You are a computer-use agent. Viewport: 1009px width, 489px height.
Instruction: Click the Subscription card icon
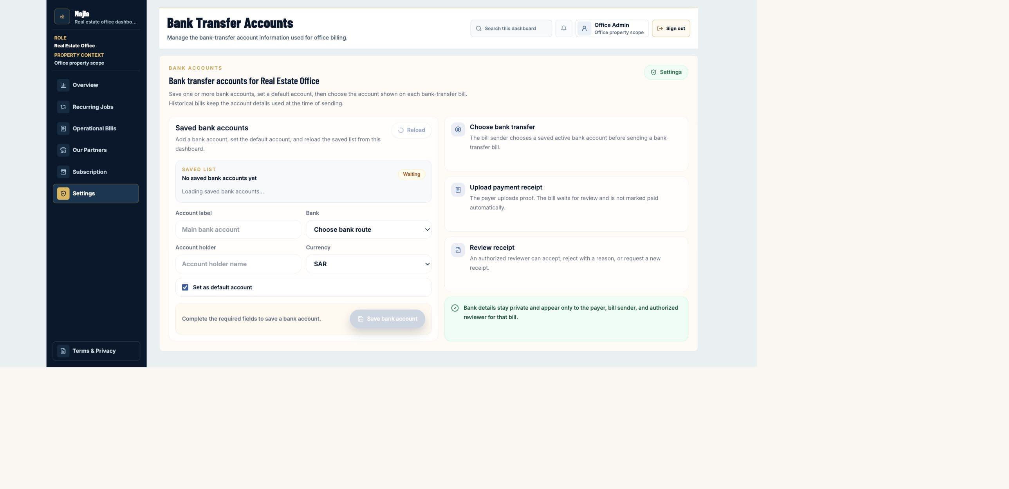pos(63,172)
